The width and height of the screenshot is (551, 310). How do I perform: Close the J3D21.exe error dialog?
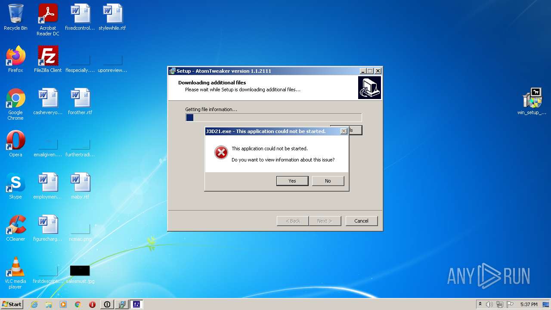pos(344,131)
